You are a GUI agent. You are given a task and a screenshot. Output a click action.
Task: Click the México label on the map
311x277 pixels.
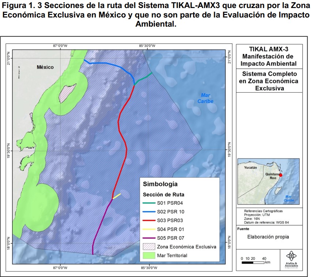pos(45,67)
